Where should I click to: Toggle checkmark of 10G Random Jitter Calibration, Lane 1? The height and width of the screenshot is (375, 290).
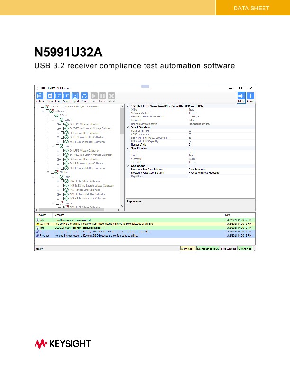pyautogui.click(x=67, y=190)
